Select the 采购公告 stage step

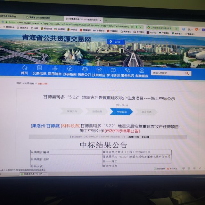point(71,111)
